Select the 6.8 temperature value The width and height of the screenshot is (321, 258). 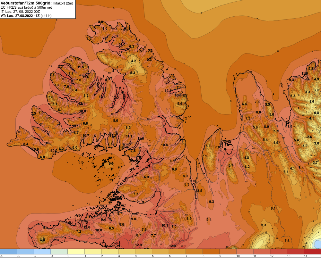[x=85, y=123]
